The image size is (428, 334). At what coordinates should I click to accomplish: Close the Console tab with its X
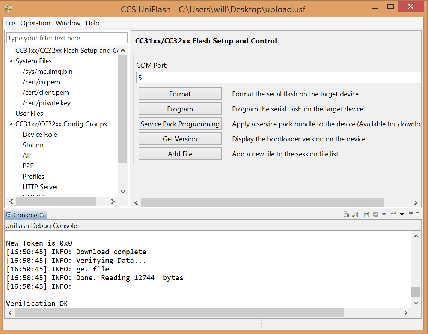(42, 215)
